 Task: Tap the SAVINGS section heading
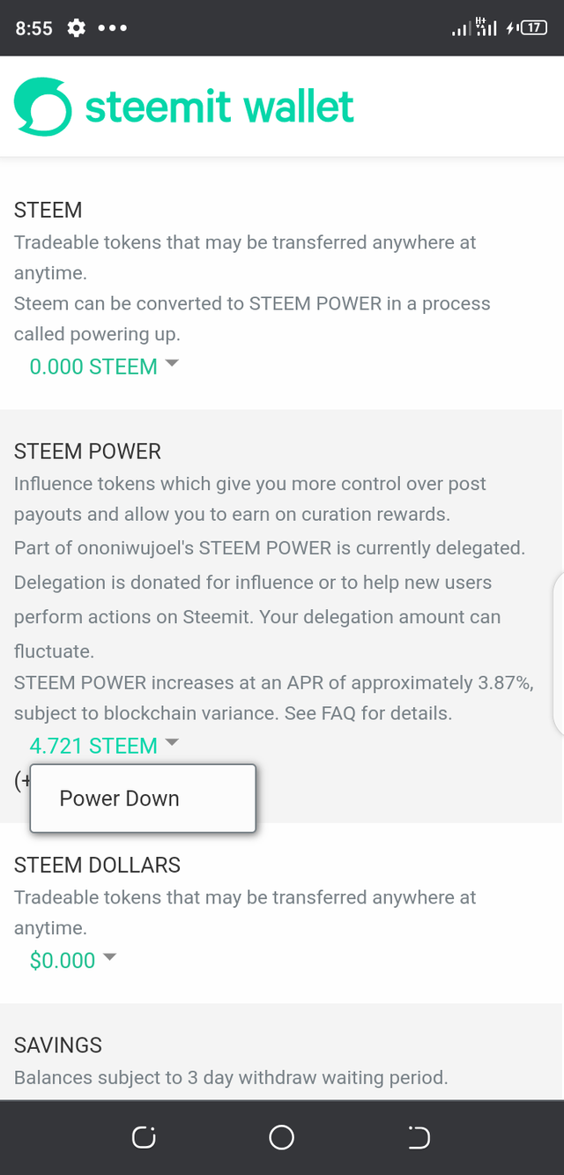[58, 1045]
